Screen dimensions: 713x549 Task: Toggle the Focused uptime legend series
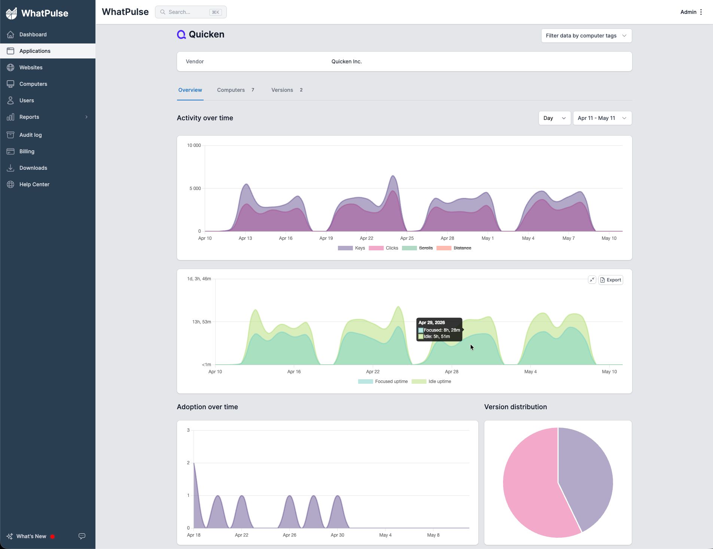(x=383, y=381)
